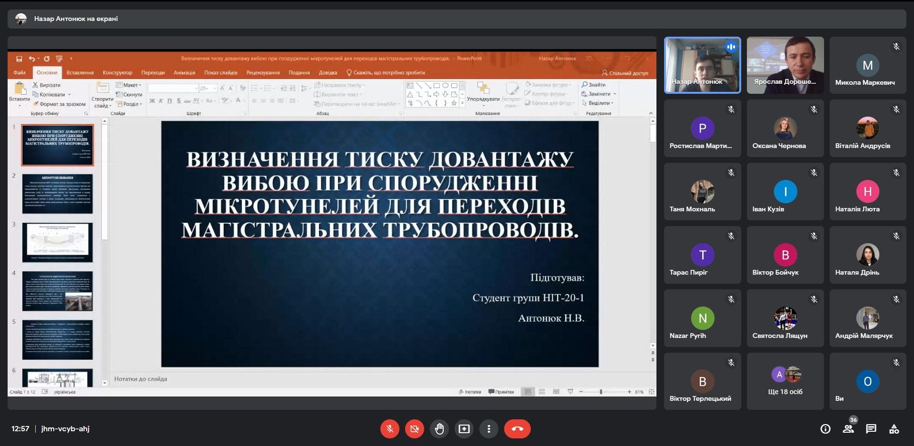Switch to the Вставлення ribbon tab

pos(80,72)
